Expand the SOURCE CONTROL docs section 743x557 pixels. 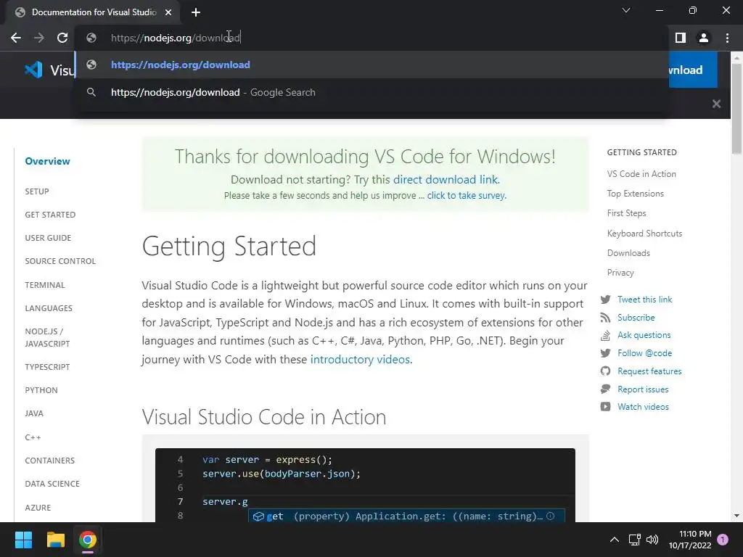pyautogui.click(x=60, y=261)
